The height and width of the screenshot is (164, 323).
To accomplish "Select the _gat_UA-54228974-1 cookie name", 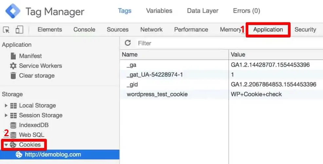I will point(155,75).
